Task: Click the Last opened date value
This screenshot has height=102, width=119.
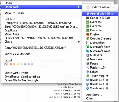Action: click(72, 97)
